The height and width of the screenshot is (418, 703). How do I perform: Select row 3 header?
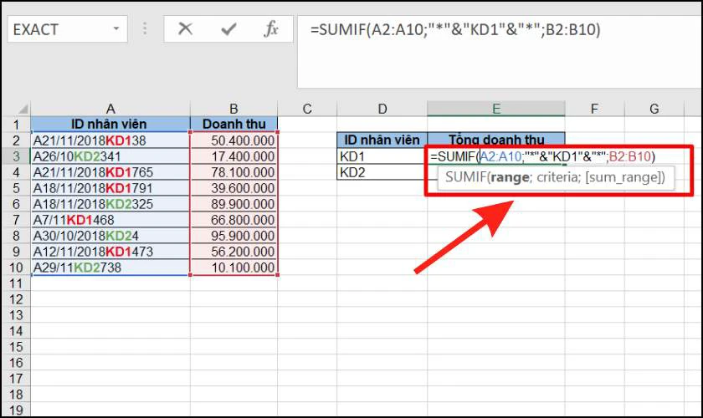[x=16, y=156]
